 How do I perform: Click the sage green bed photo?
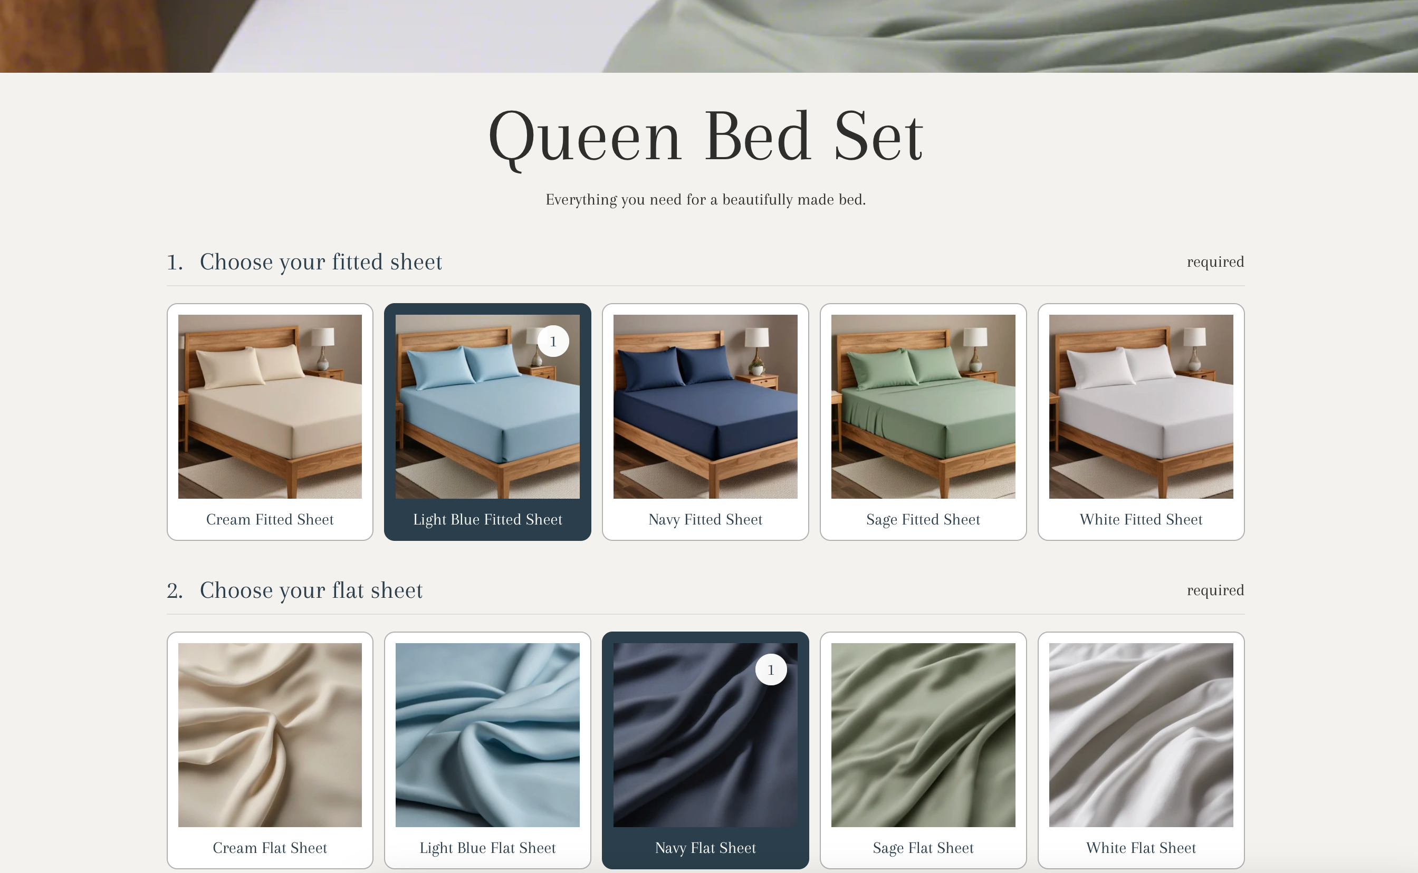coord(923,406)
